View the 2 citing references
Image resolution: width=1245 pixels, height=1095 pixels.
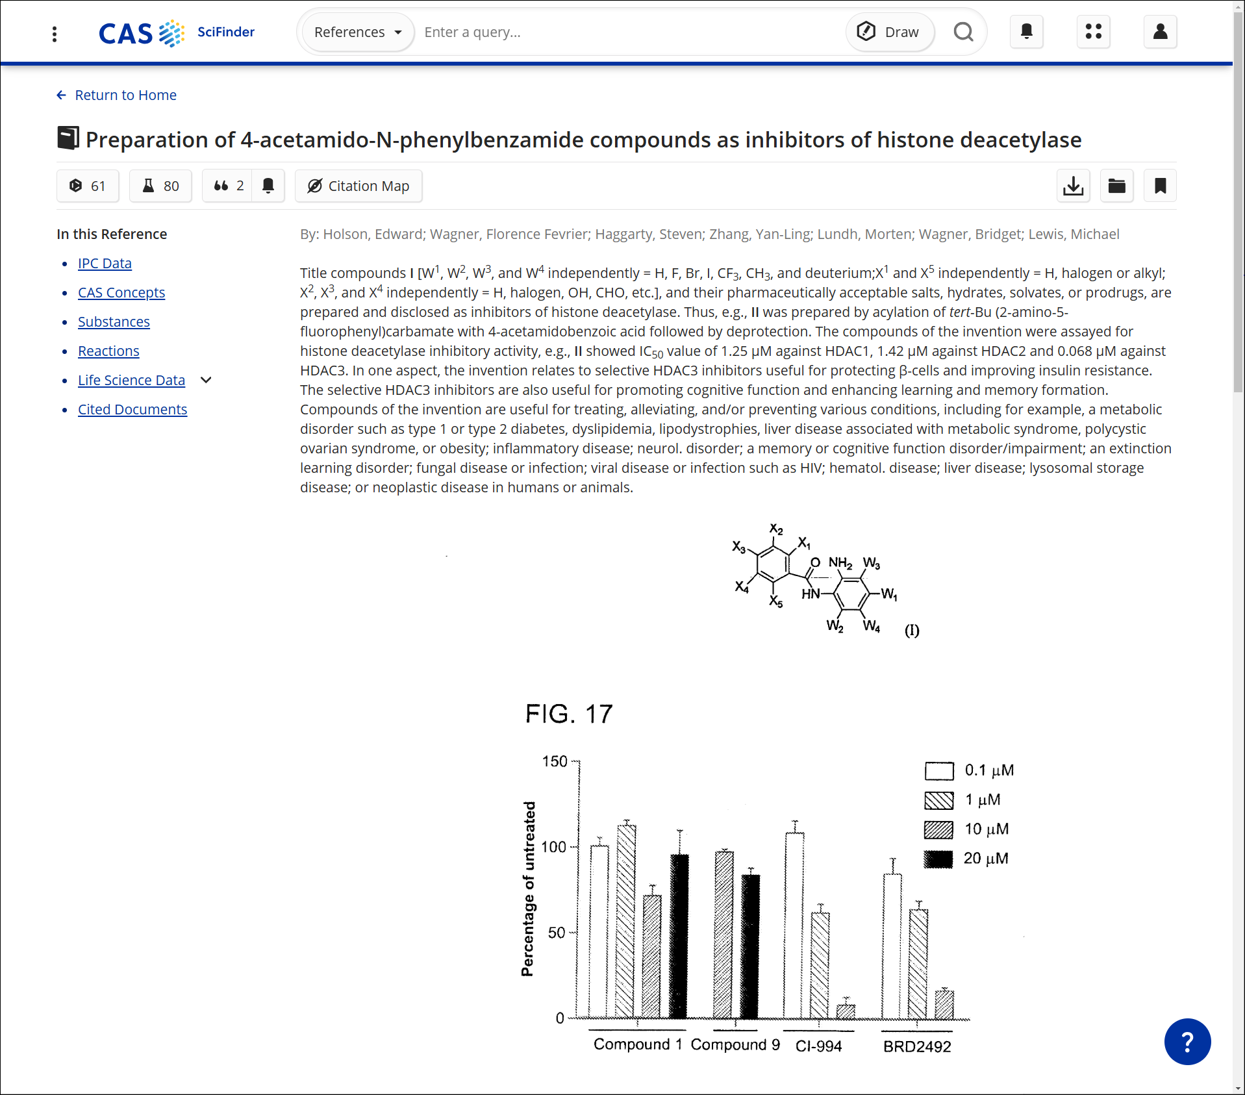(x=228, y=186)
